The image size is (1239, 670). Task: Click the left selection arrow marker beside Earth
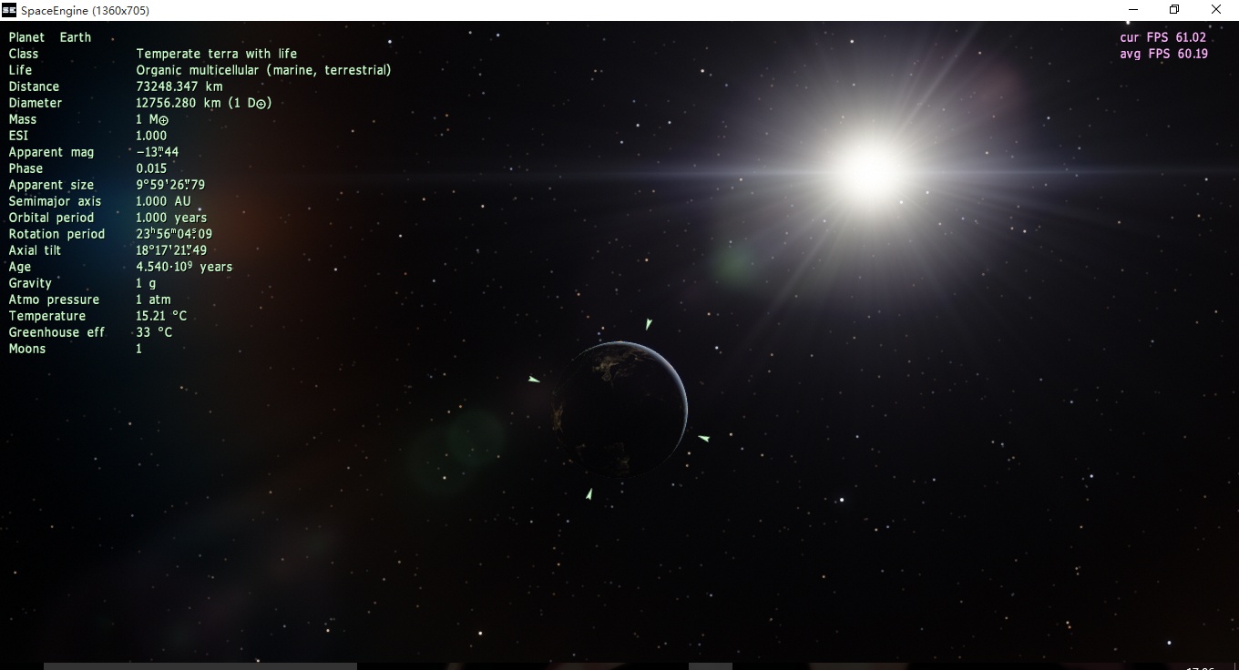pyautogui.click(x=534, y=380)
